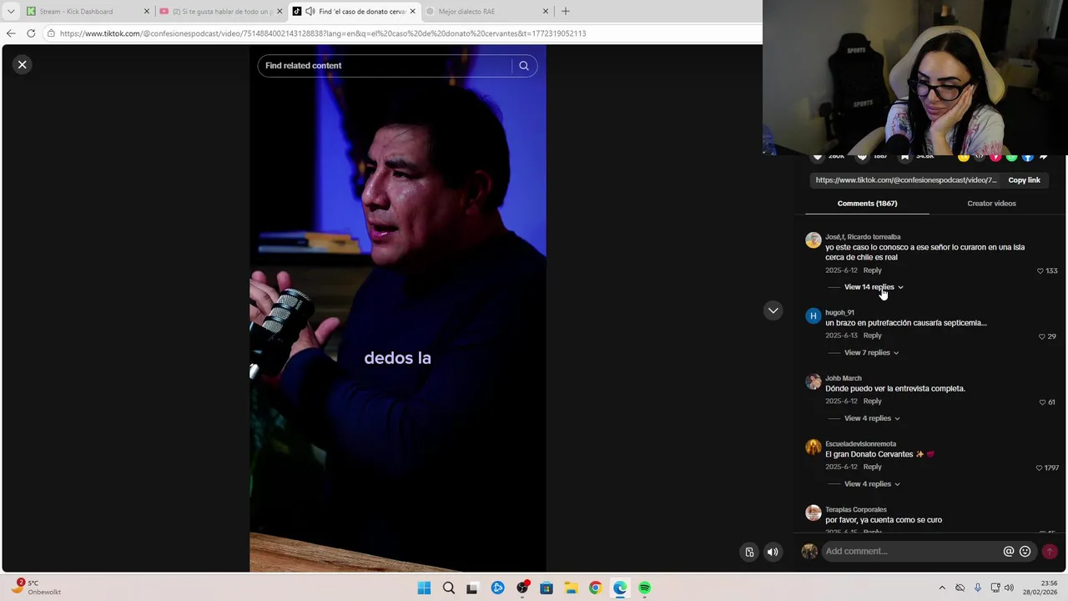This screenshot has height=601, width=1068.
Task: Like the El gran Donato Cervantes comment
Action: point(1040,468)
